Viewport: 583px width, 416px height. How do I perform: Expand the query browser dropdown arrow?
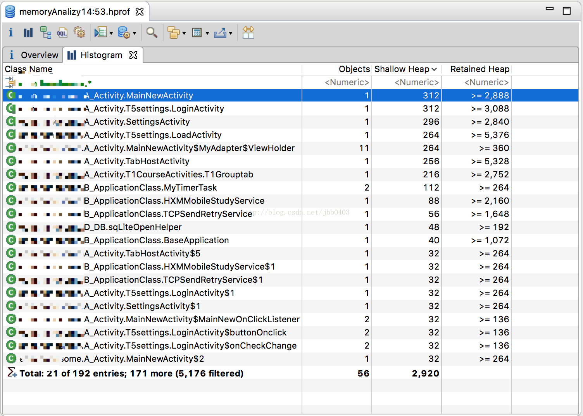[135, 33]
